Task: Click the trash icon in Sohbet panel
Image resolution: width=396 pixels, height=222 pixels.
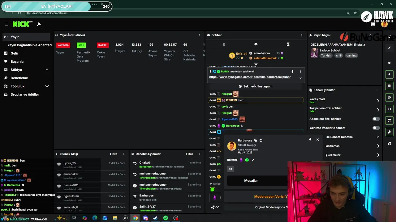Action: (224, 44)
